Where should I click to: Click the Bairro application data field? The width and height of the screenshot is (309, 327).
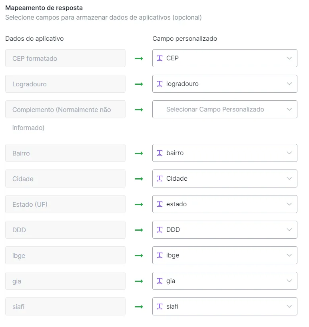click(65, 153)
